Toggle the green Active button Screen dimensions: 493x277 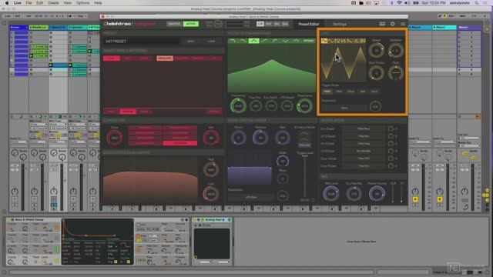click(191, 24)
